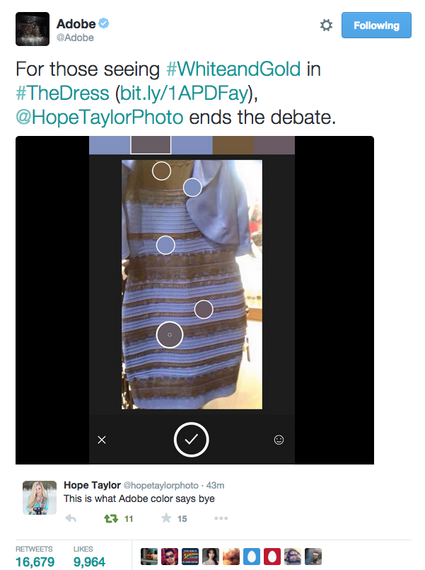Image resolution: width=425 pixels, height=570 pixels.
Task: Open the bit.ly/1APDFay link
Action: (x=185, y=93)
